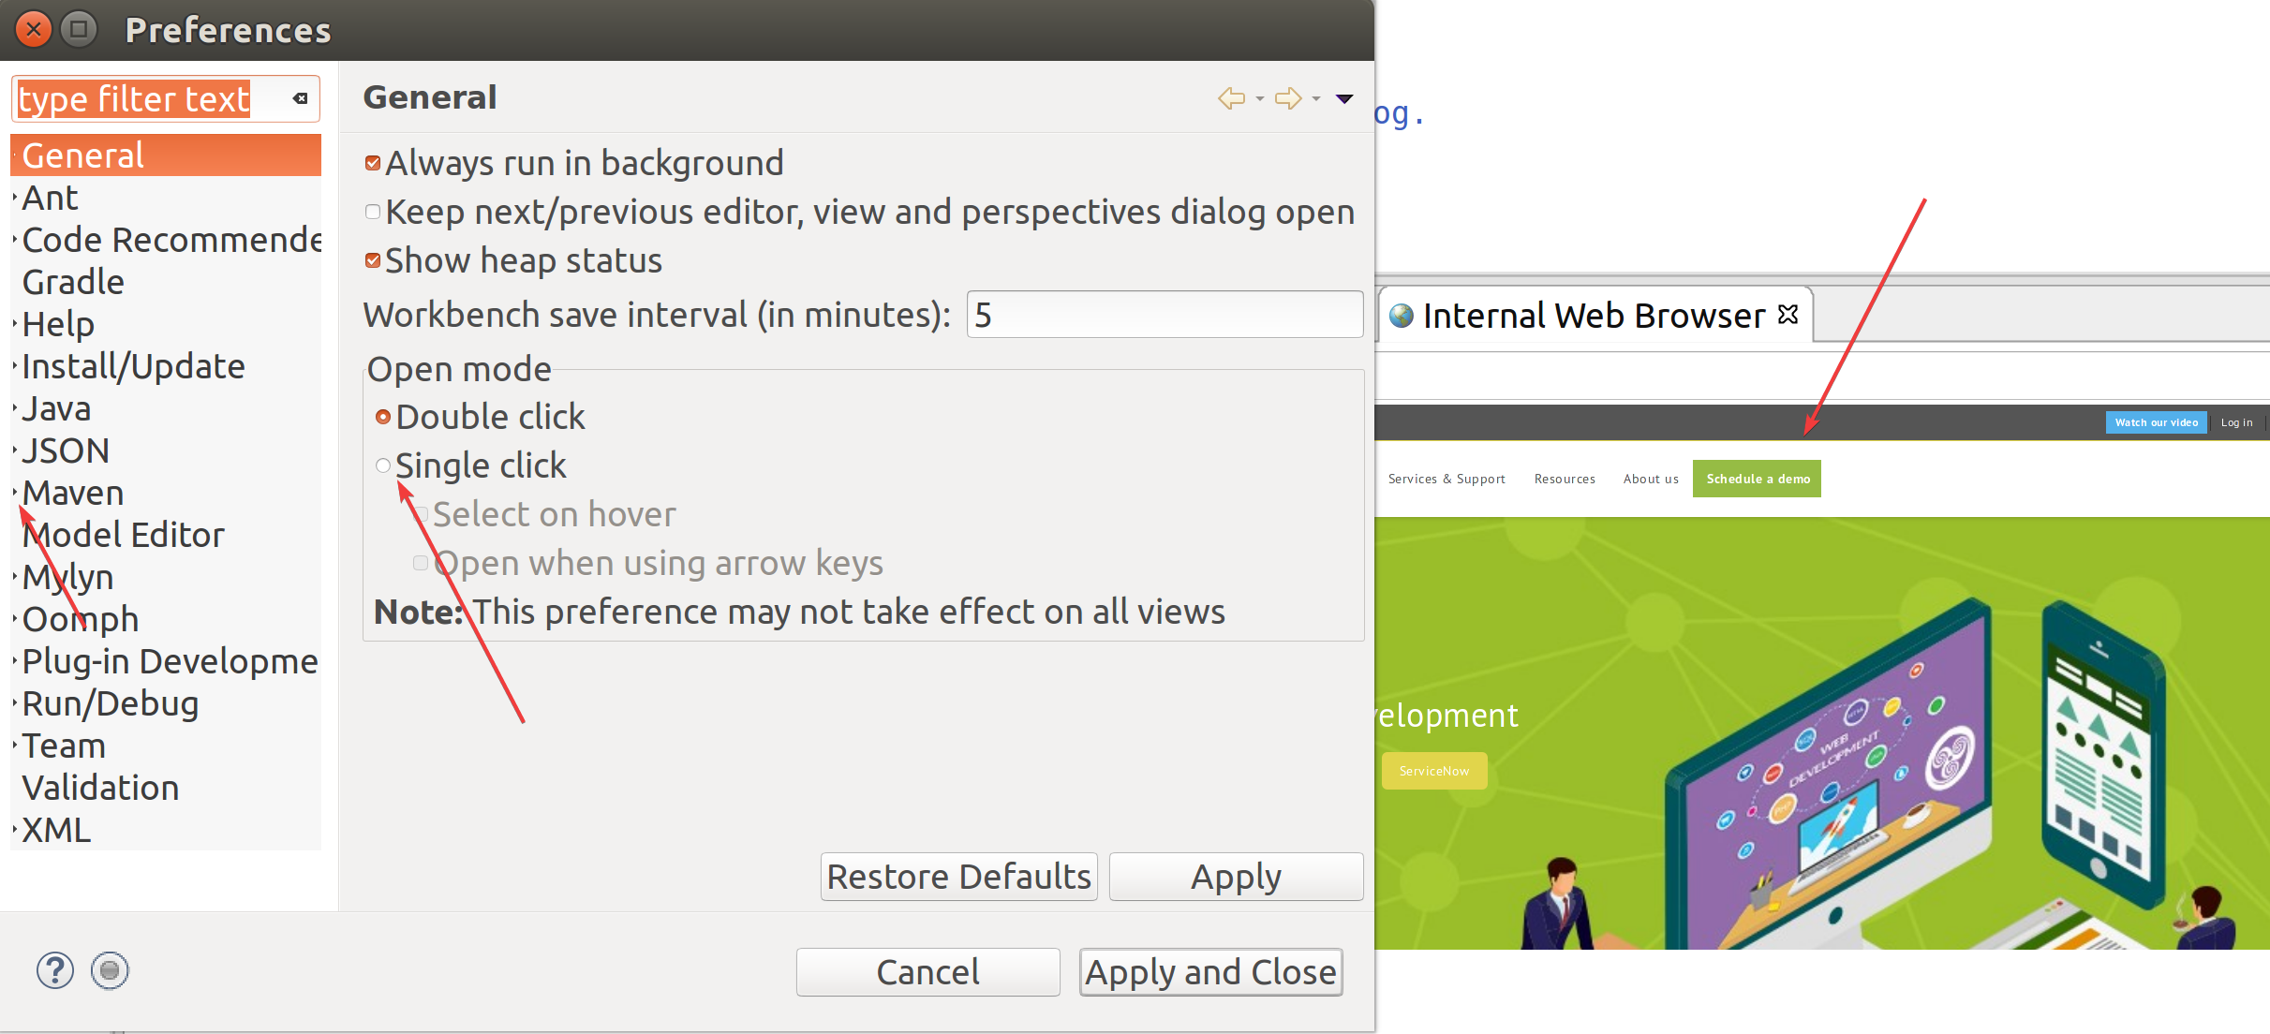Screen dimensions: 2270x1034
Task: Expand the Java tree node
Action: coord(13,407)
